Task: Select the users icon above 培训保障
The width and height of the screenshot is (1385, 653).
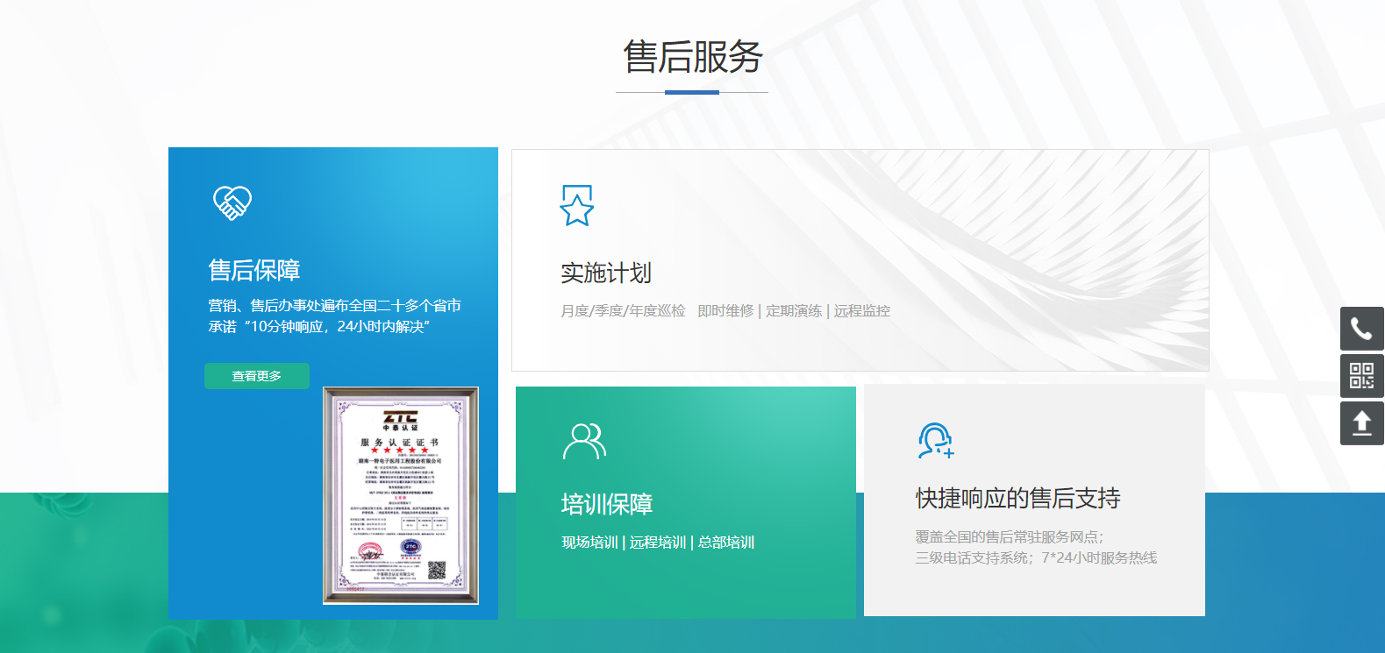Action: 584,441
